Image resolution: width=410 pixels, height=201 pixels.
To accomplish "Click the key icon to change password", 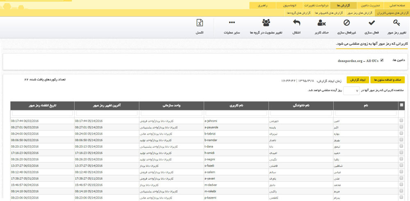I will [x=396, y=23].
